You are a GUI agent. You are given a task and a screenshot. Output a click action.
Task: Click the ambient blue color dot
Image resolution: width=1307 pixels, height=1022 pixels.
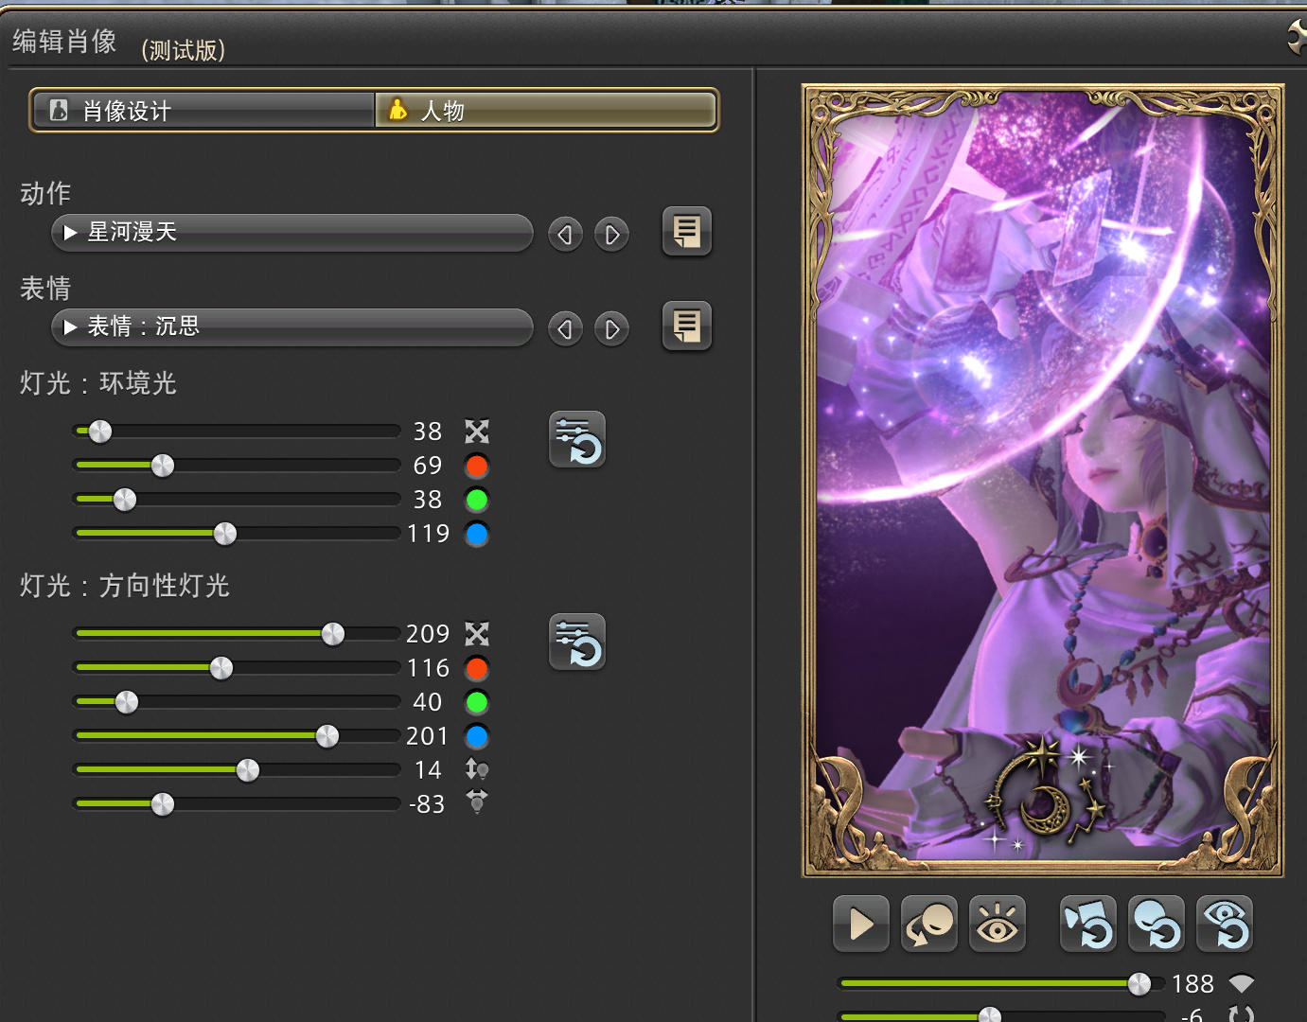(477, 534)
